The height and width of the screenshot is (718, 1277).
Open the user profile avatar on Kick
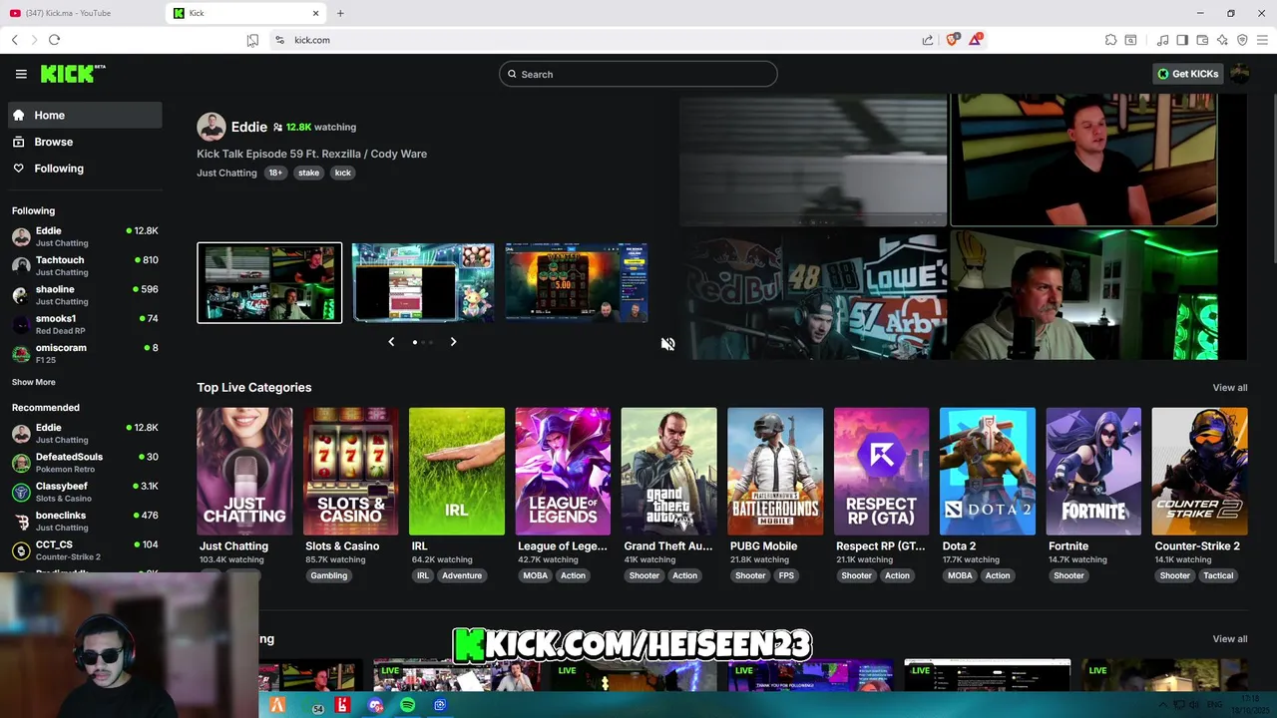click(1240, 74)
